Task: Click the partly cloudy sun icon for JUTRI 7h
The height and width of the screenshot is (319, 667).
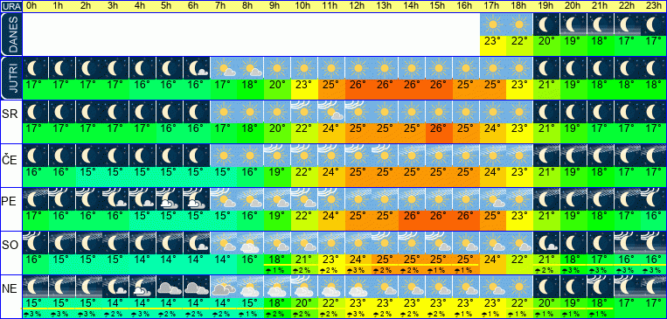Action: click(223, 68)
